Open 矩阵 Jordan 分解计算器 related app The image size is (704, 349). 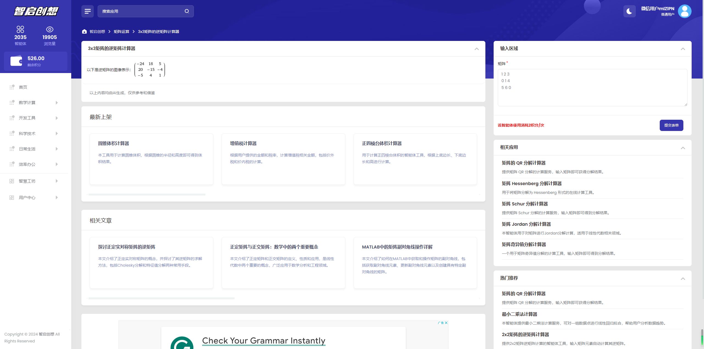526,224
